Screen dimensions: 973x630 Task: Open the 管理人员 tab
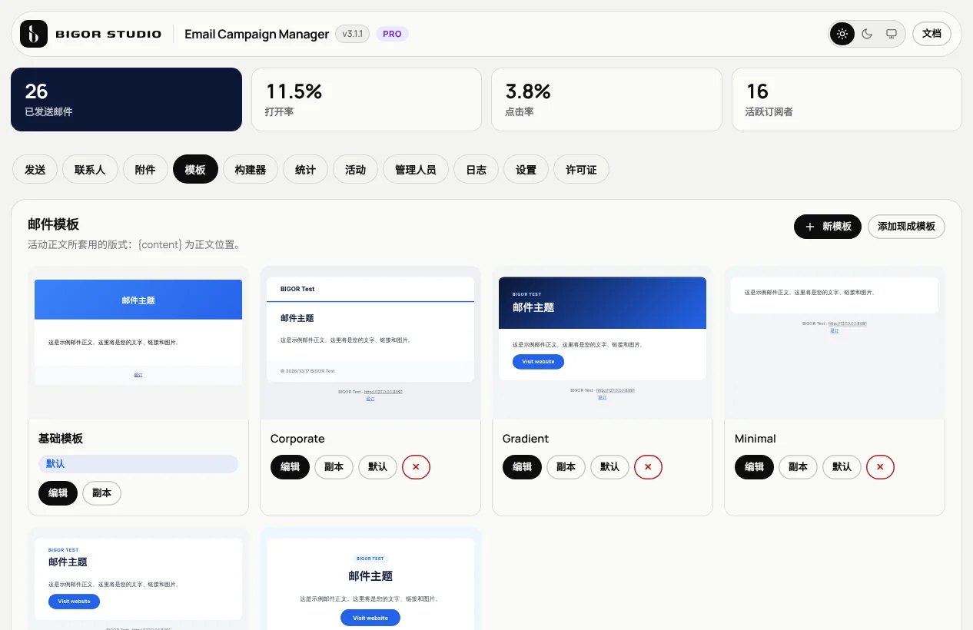click(x=416, y=170)
